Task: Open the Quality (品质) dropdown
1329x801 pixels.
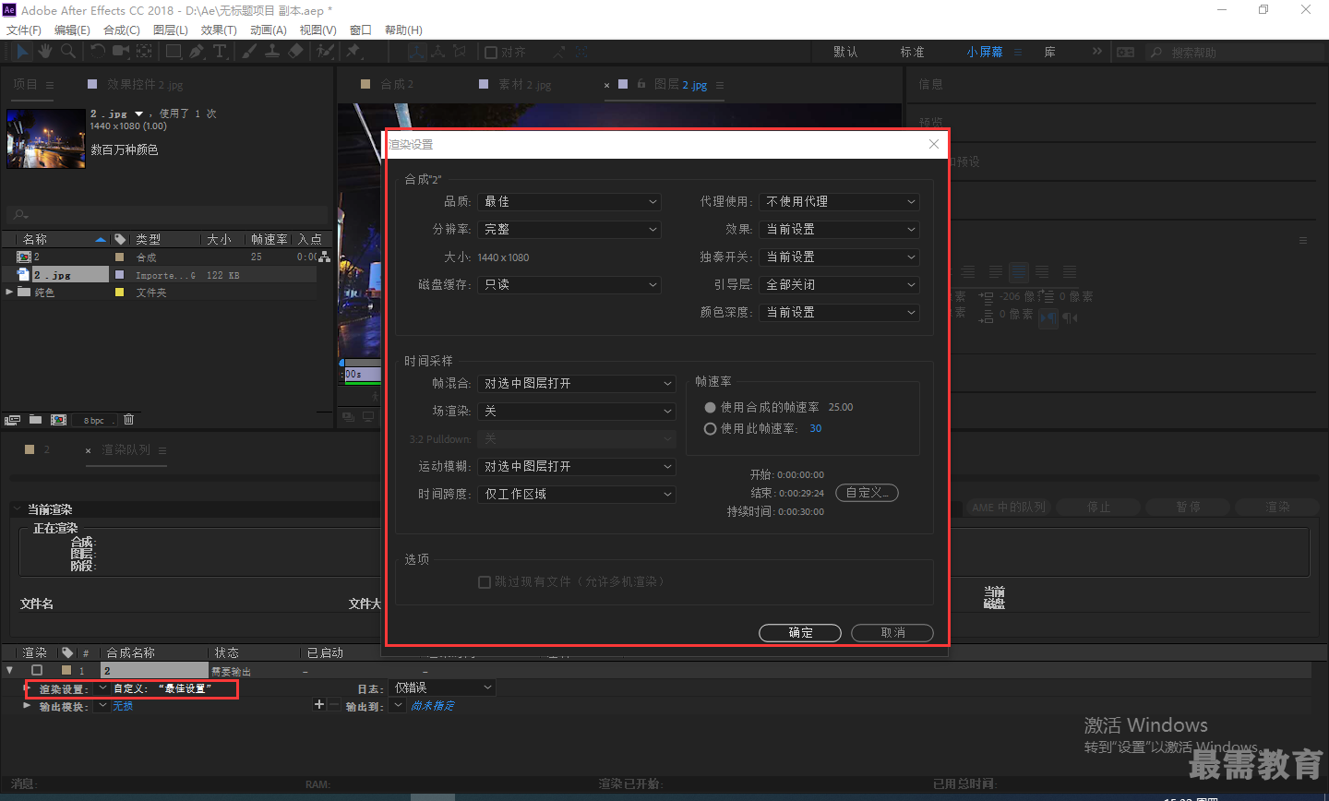Action: pyautogui.click(x=569, y=201)
